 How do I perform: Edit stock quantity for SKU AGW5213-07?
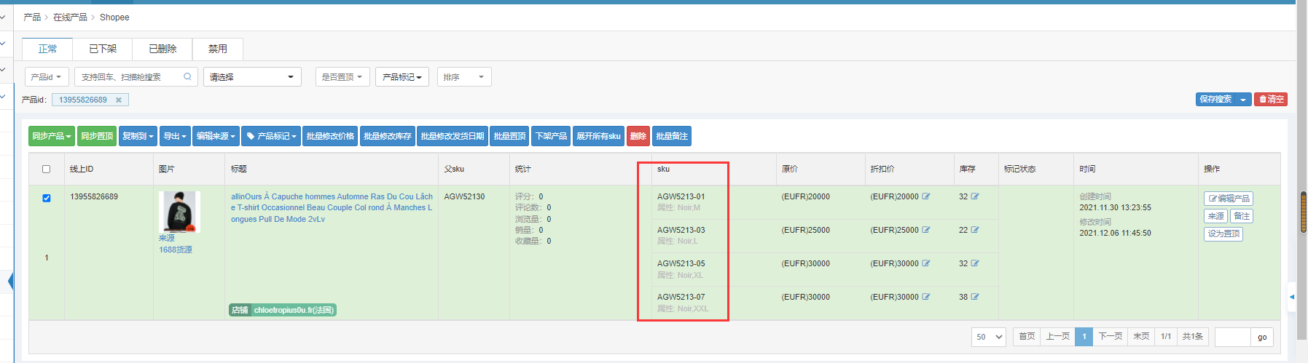(x=975, y=297)
